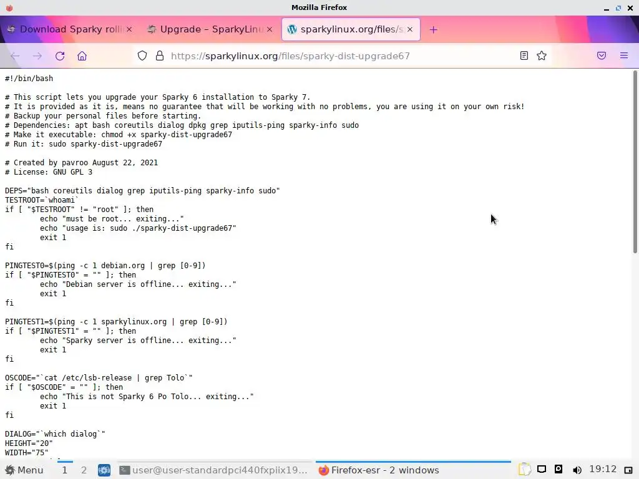Viewport: 639px width, 479px height.
Task: Click "must be root... exiting..." echo line
Action: (x=112, y=219)
